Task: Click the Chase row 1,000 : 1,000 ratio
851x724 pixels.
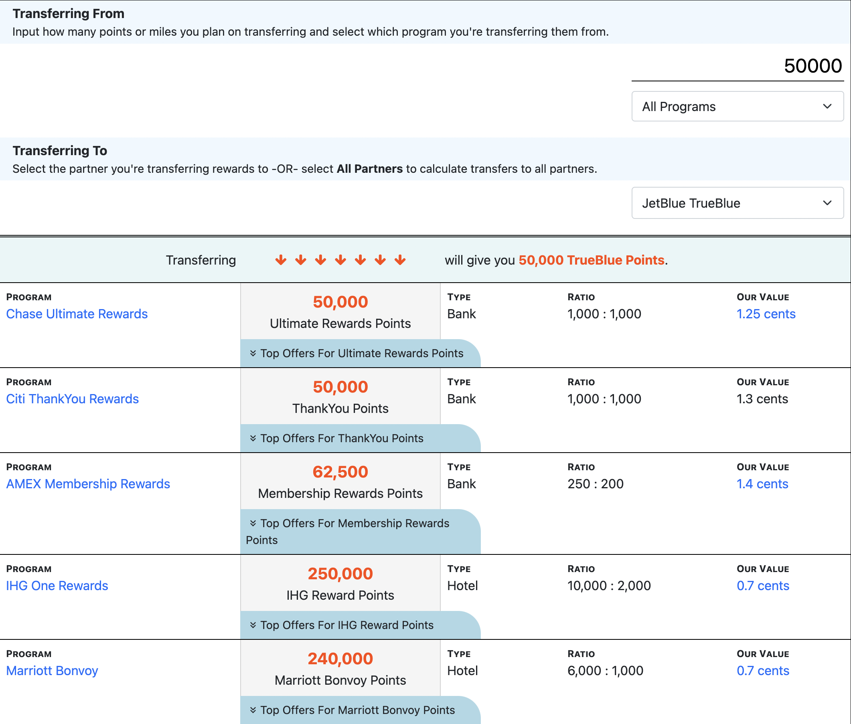Action: [x=604, y=314]
